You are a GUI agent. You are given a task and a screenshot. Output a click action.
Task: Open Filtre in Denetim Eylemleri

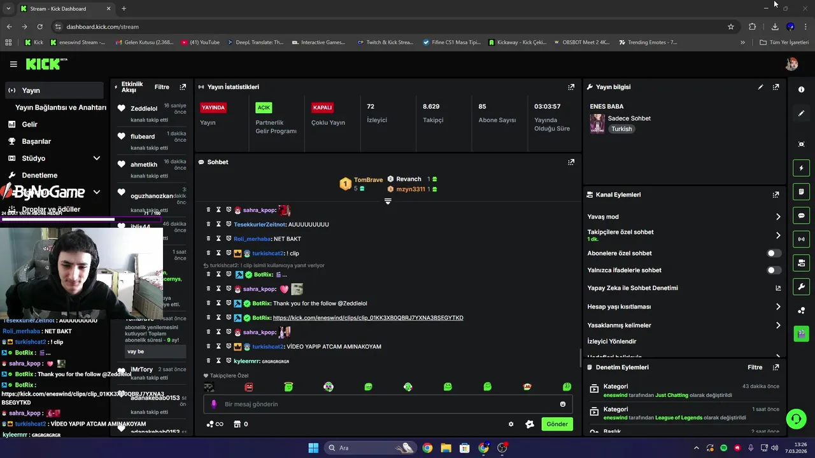click(755, 367)
